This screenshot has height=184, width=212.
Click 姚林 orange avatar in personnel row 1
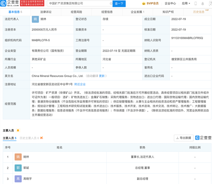coord(18,157)
